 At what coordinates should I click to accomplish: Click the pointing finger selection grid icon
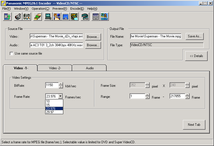pos(57,17)
